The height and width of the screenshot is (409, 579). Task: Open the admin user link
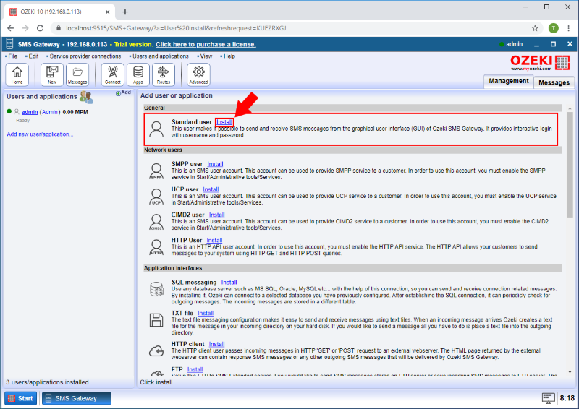click(30, 112)
